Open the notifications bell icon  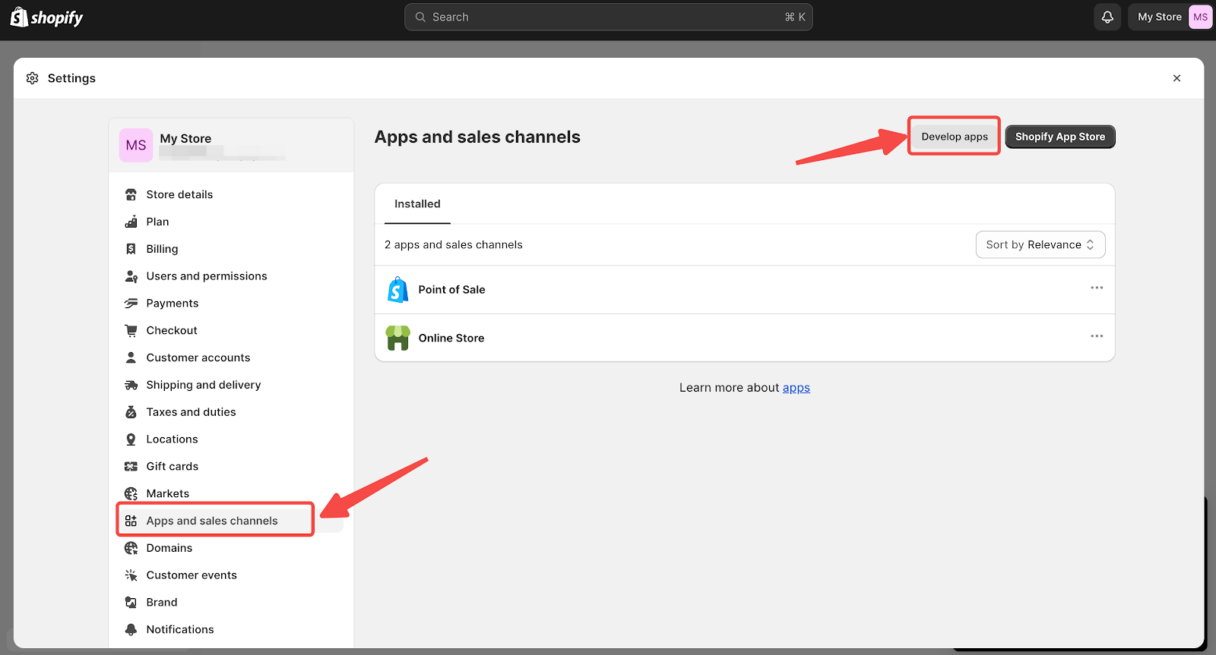[1107, 17]
